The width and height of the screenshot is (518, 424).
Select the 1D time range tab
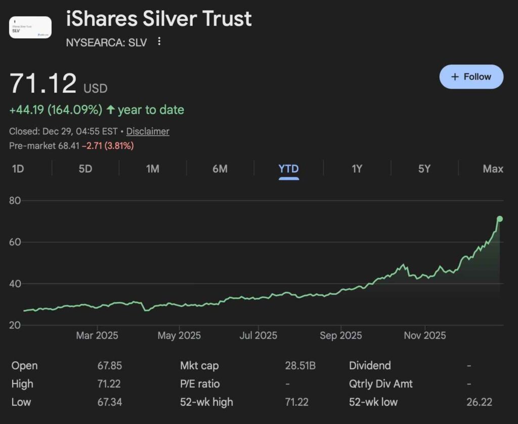click(18, 169)
